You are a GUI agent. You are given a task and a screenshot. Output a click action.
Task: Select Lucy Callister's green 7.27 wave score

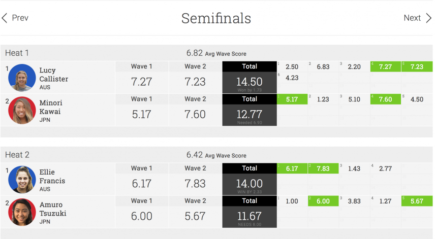tap(386, 67)
